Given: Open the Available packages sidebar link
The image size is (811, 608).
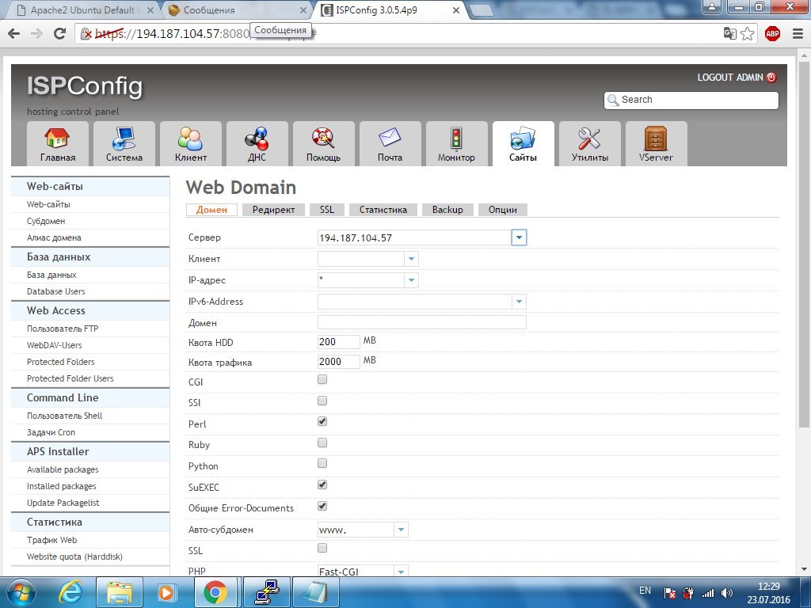Looking at the screenshot, I should (63, 469).
